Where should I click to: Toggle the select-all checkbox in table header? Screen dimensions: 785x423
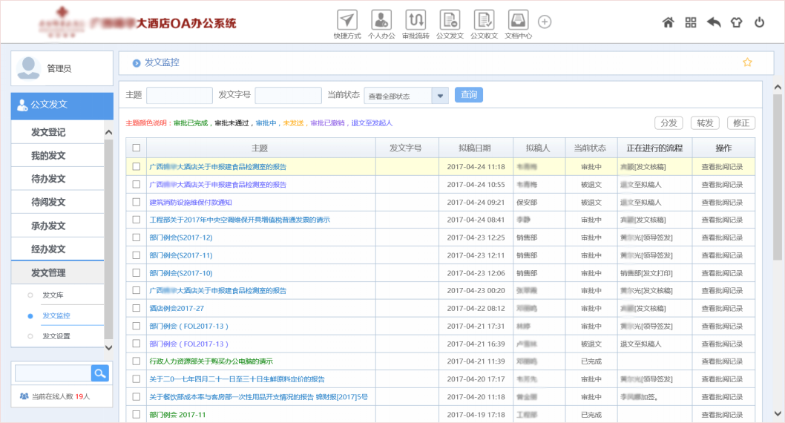136,148
